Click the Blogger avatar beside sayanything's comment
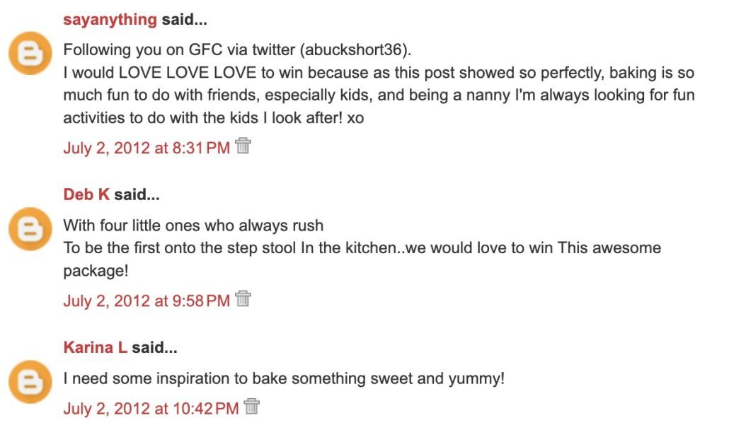The width and height of the screenshot is (729, 442). (x=30, y=54)
